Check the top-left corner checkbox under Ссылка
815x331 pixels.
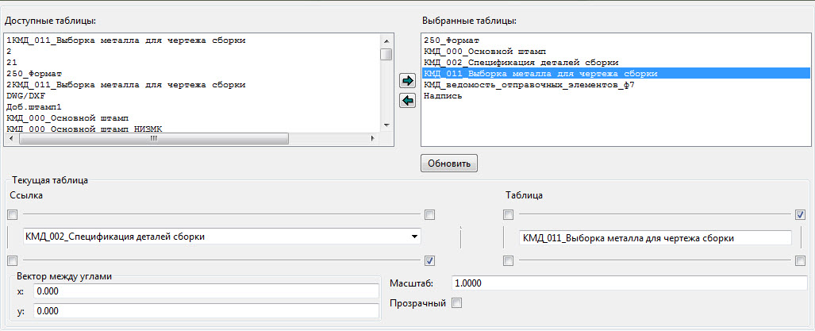[x=12, y=214]
